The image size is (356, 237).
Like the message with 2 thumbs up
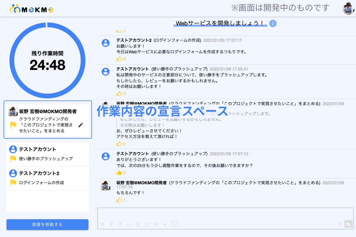click(x=119, y=173)
